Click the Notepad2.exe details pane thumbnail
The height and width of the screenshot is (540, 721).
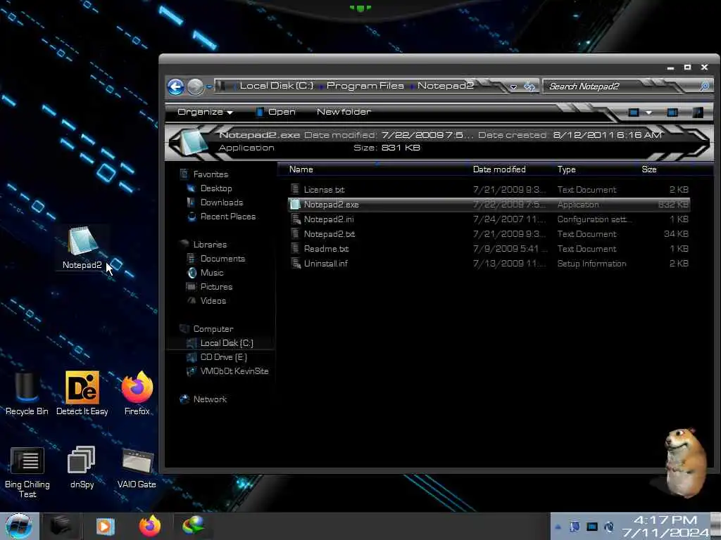tap(193, 141)
